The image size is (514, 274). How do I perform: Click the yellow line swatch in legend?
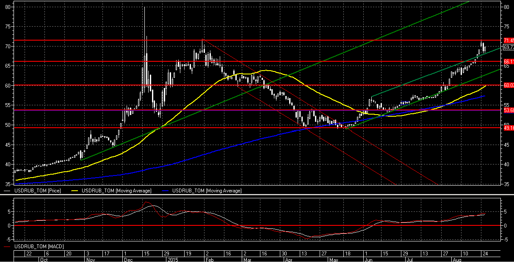click(75, 191)
